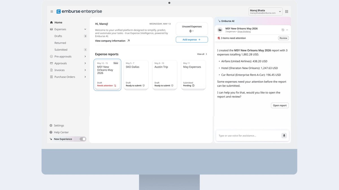Click View all expense reports

[x=202, y=54]
